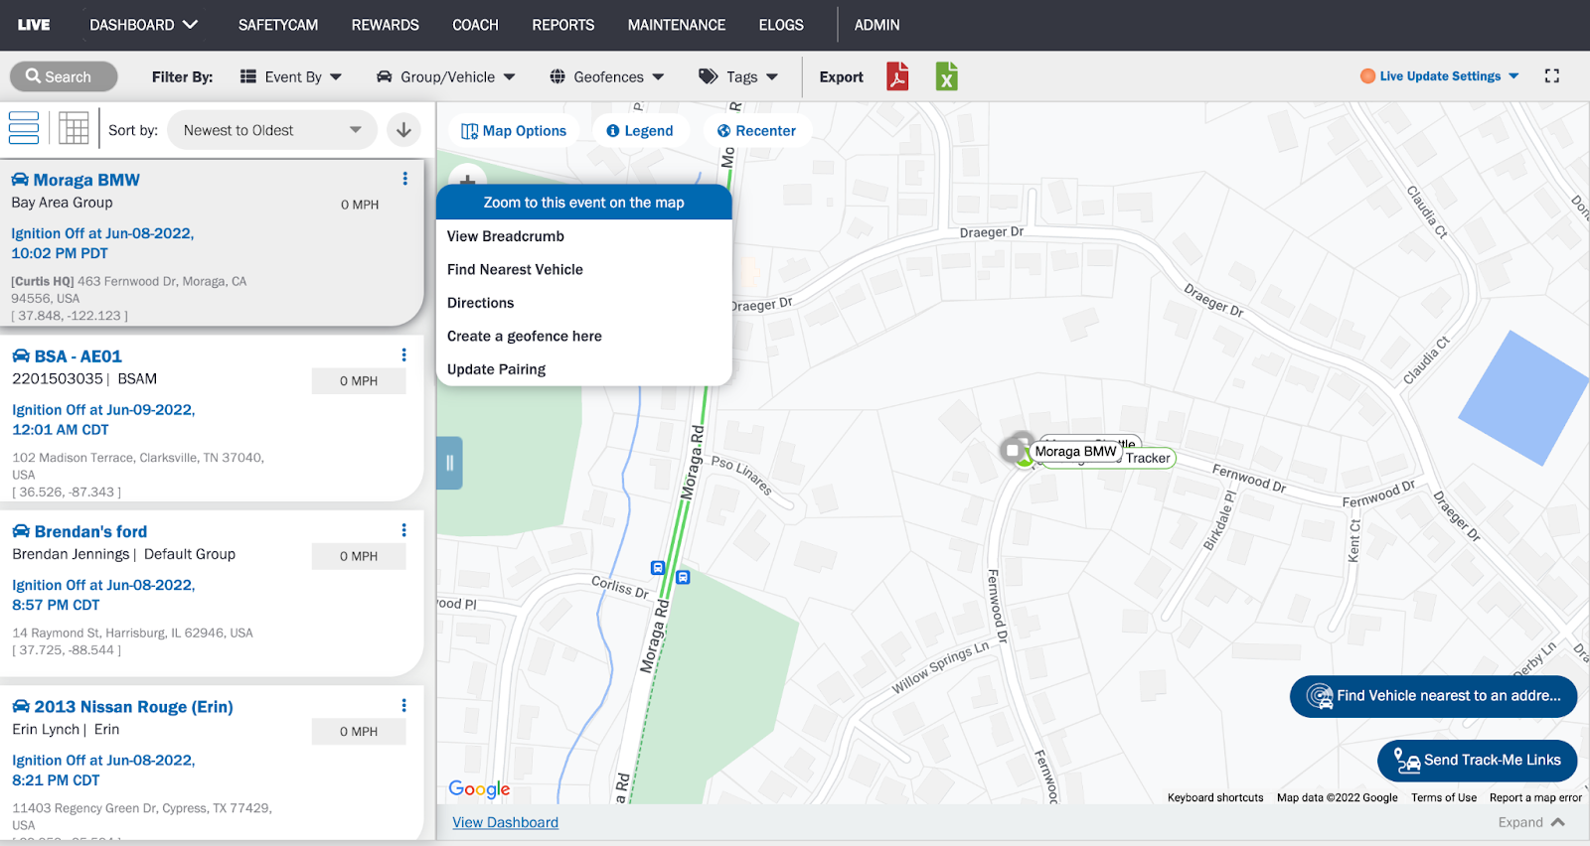1590x846 pixels.
Task: Open the View Dashboard link
Action: coord(505,822)
